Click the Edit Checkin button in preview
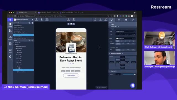This screenshot has height=100, width=177. tap(71, 76)
